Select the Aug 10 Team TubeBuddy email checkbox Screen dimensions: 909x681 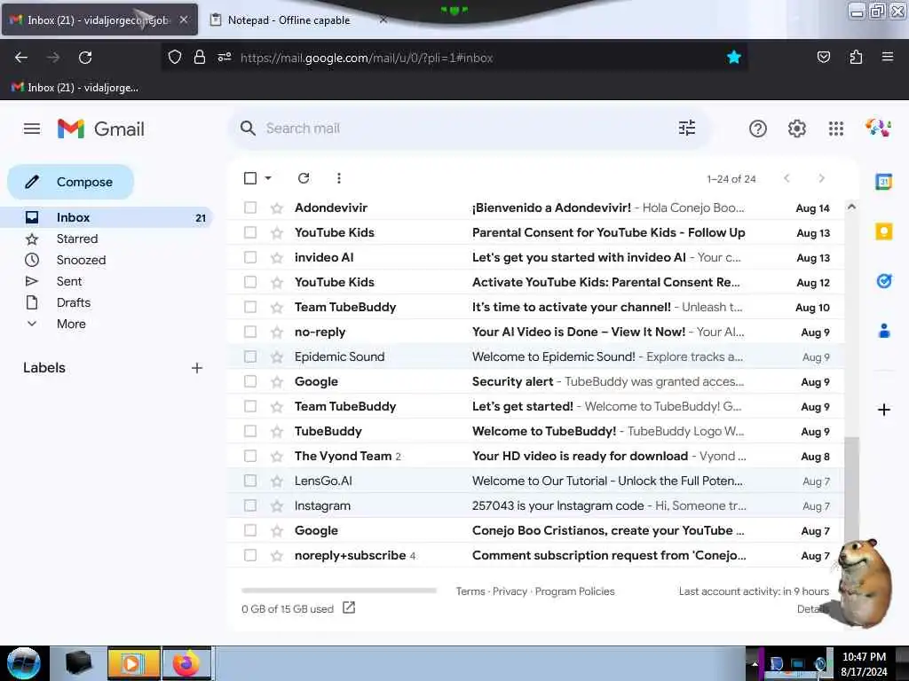click(x=250, y=307)
